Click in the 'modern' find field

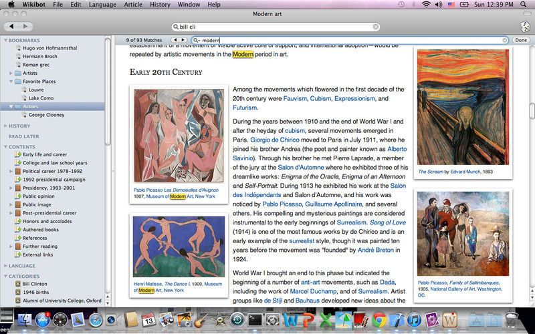click(350, 40)
